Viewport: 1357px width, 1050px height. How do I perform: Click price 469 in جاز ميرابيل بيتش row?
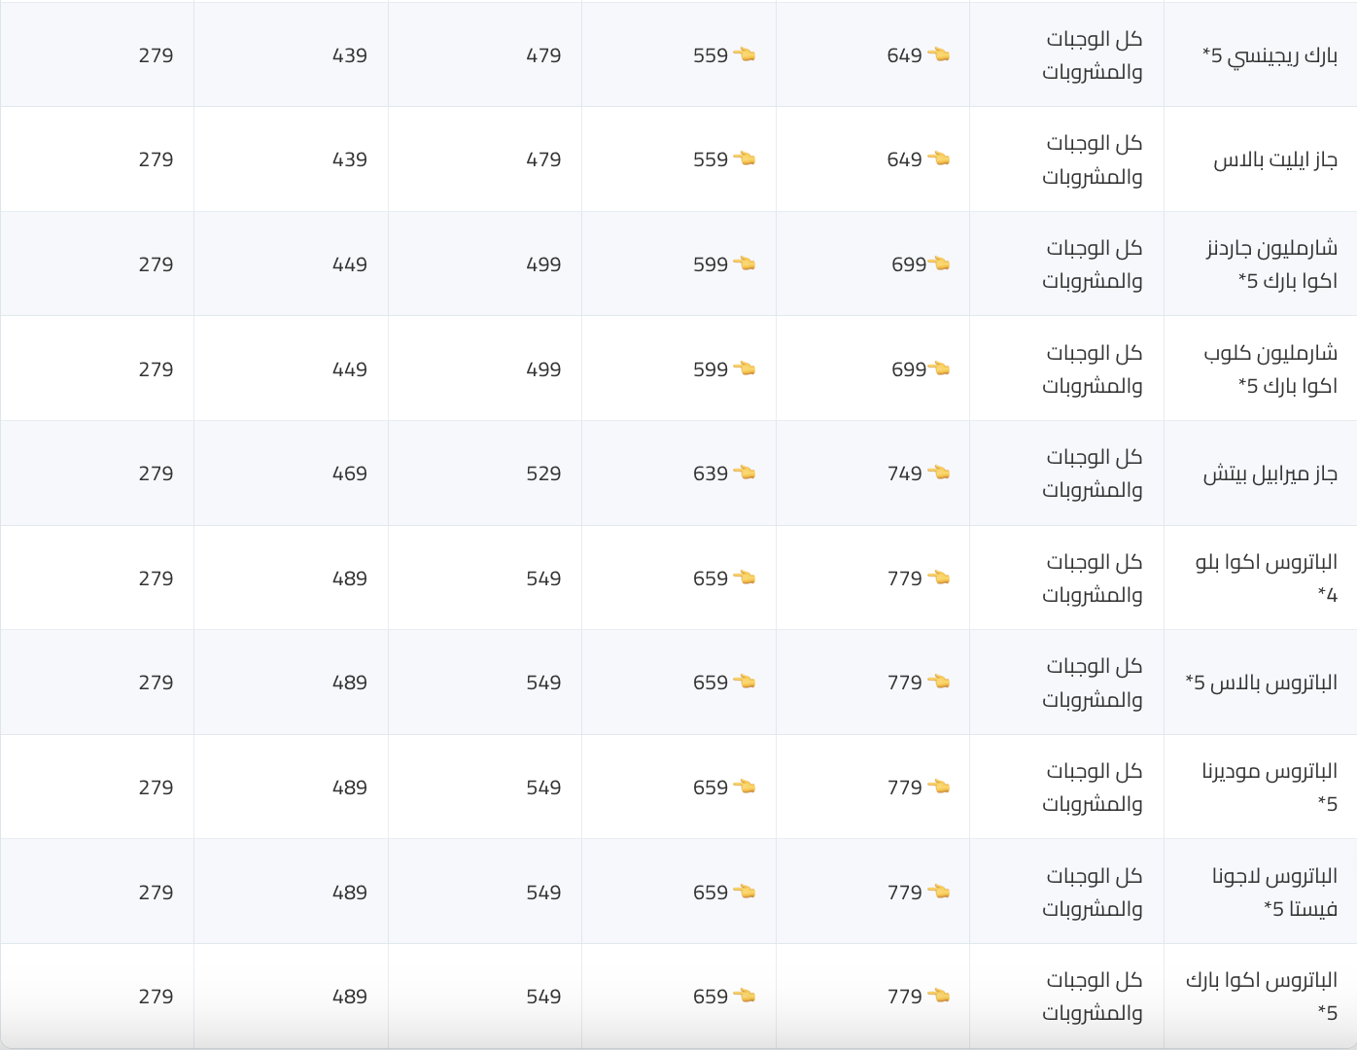350,473
